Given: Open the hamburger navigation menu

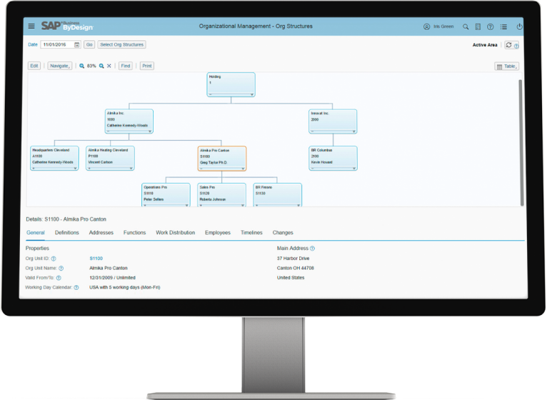Looking at the screenshot, I should 31,26.
